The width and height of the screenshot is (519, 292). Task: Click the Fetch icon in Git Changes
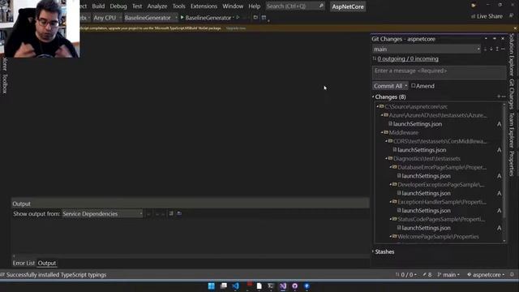485,49
